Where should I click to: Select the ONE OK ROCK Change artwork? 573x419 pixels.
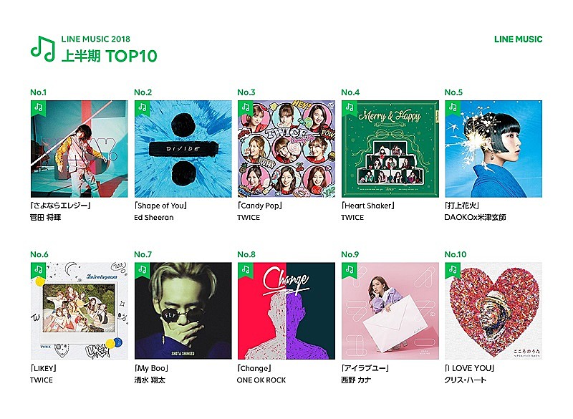pos(286,311)
